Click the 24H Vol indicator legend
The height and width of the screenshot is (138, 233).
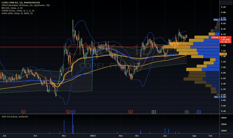15,116
